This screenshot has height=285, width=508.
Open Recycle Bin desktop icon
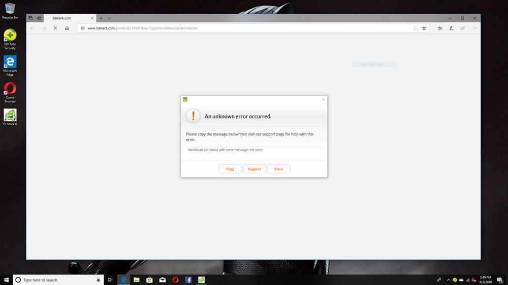point(10,11)
